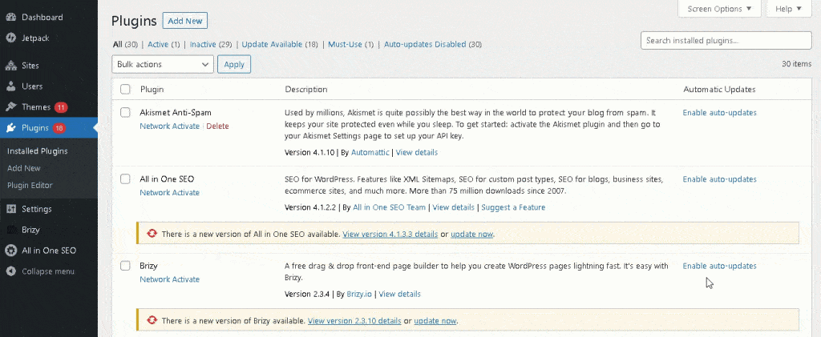Click update now for Brizy

click(435, 320)
